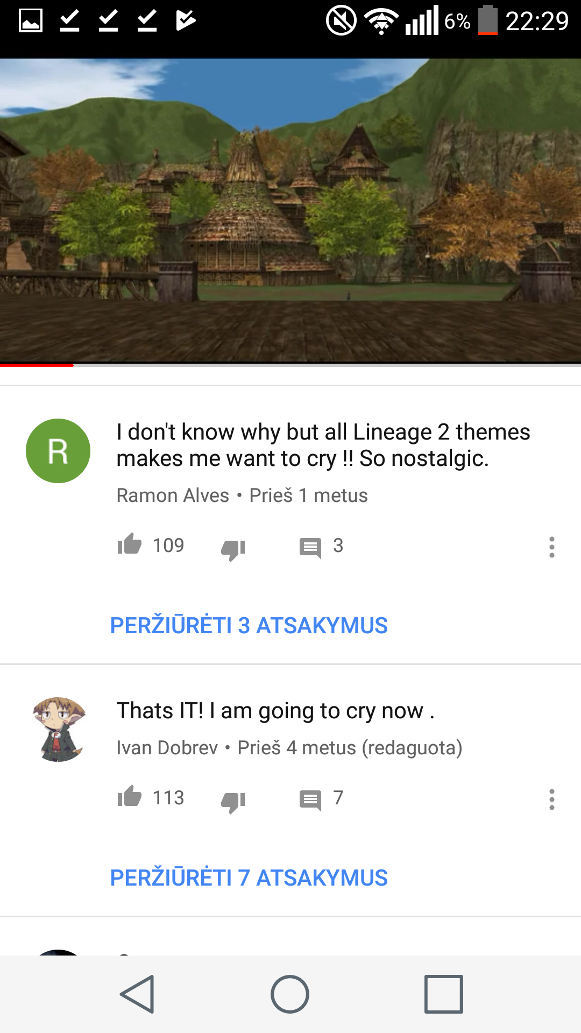The height and width of the screenshot is (1033, 581).
Task: Like Ramon Alves' comment
Action: coord(130,544)
